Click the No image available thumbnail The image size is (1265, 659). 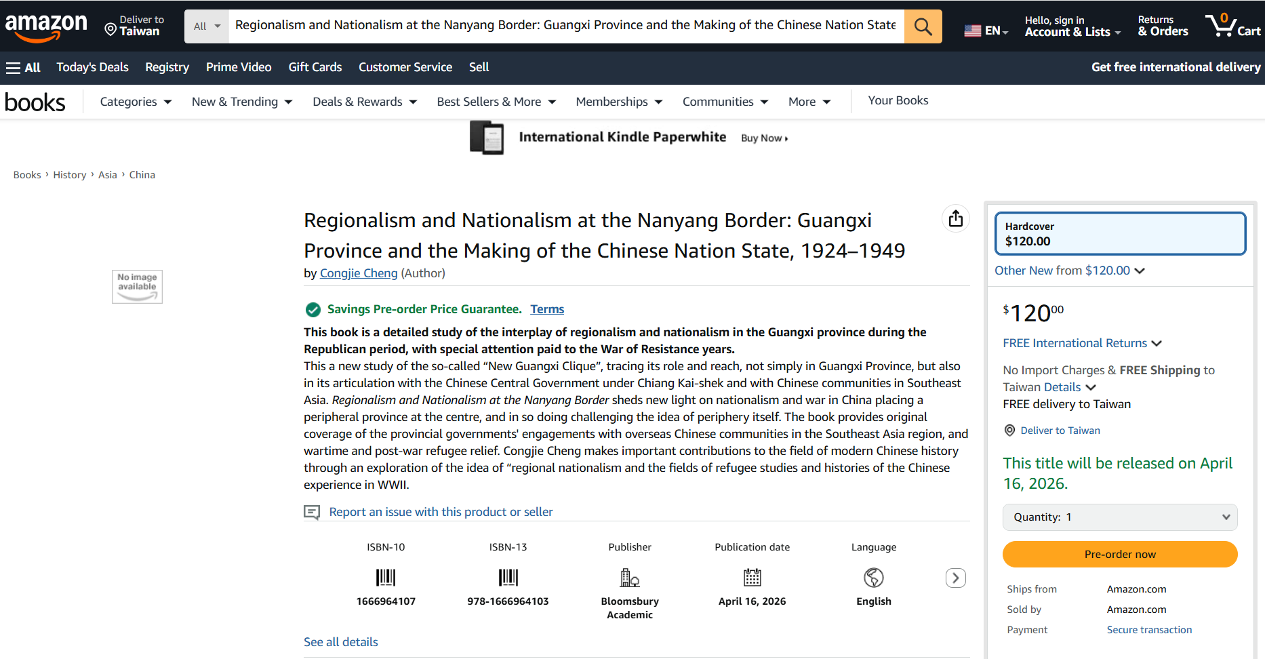[137, 286]
